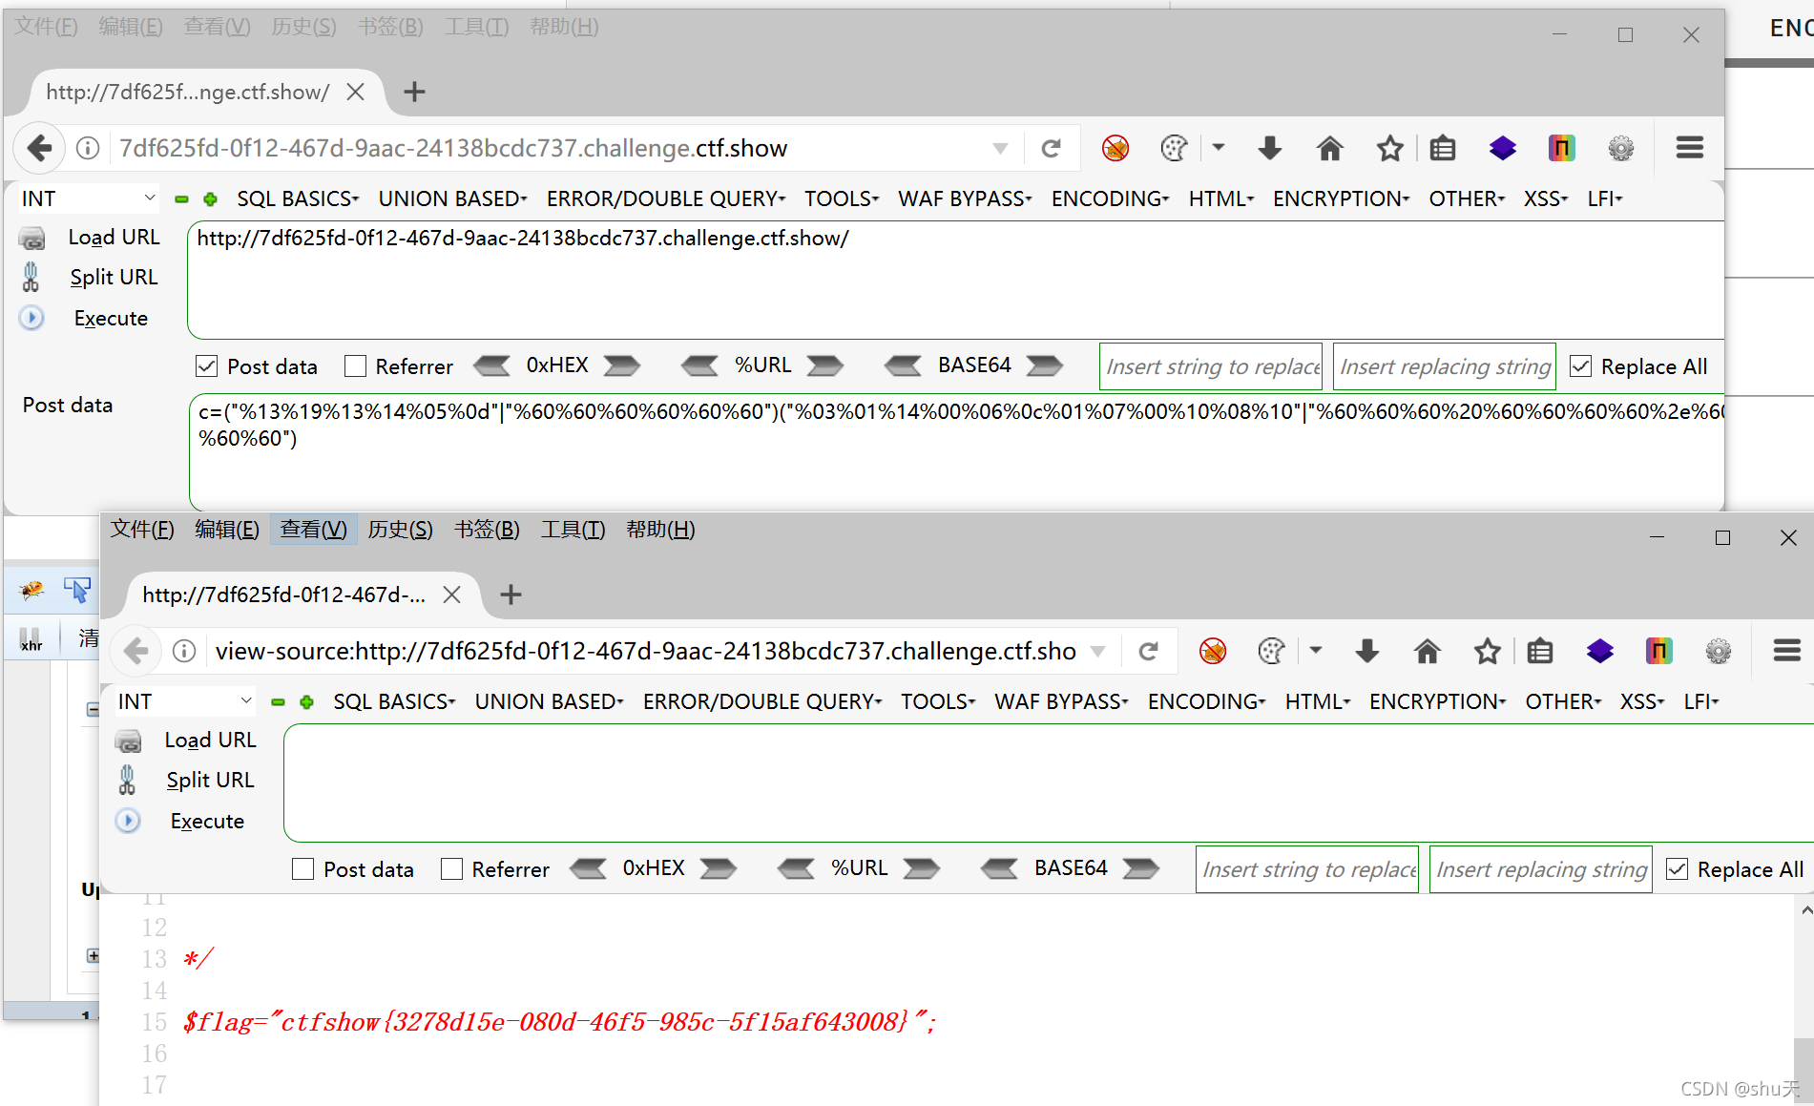Viewport: 1814px width, 1106px height.
Task: Enable Post data in bottom HackBar
Action: [x=302, y=869]
